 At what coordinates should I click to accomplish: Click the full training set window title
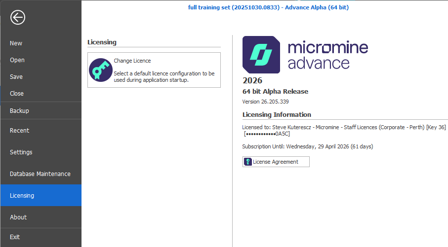pos(268,7)
